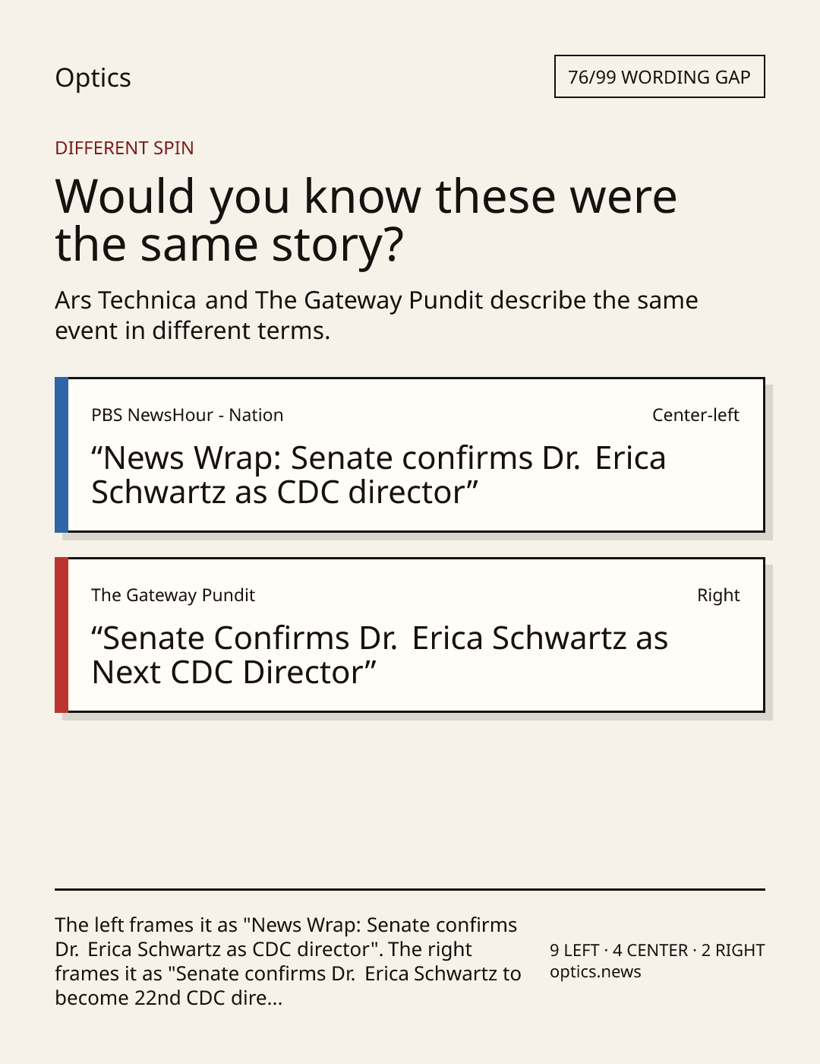Click the truncated framing summary paragraph
This screenshot has width=820, height=1064.
pos(288,961)
